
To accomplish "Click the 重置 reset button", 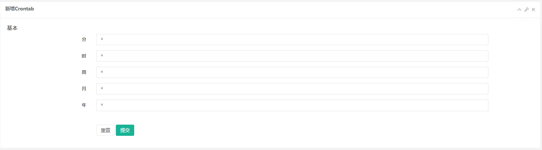I will click(105, 130).
